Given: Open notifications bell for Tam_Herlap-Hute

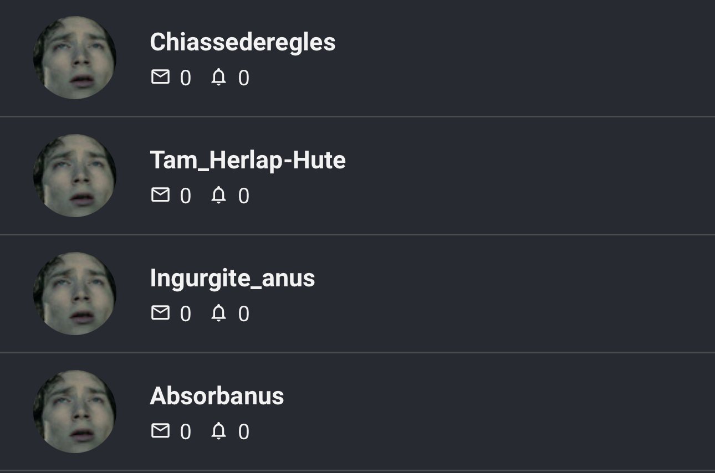Looking at the screenshot, I should (x=219, y=195).
